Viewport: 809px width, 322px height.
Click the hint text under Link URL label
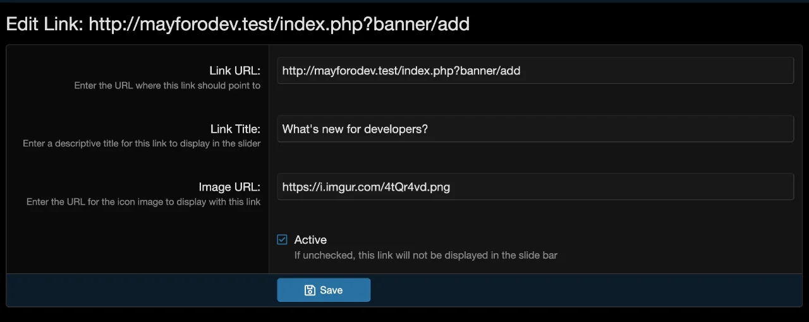point(167,85)
